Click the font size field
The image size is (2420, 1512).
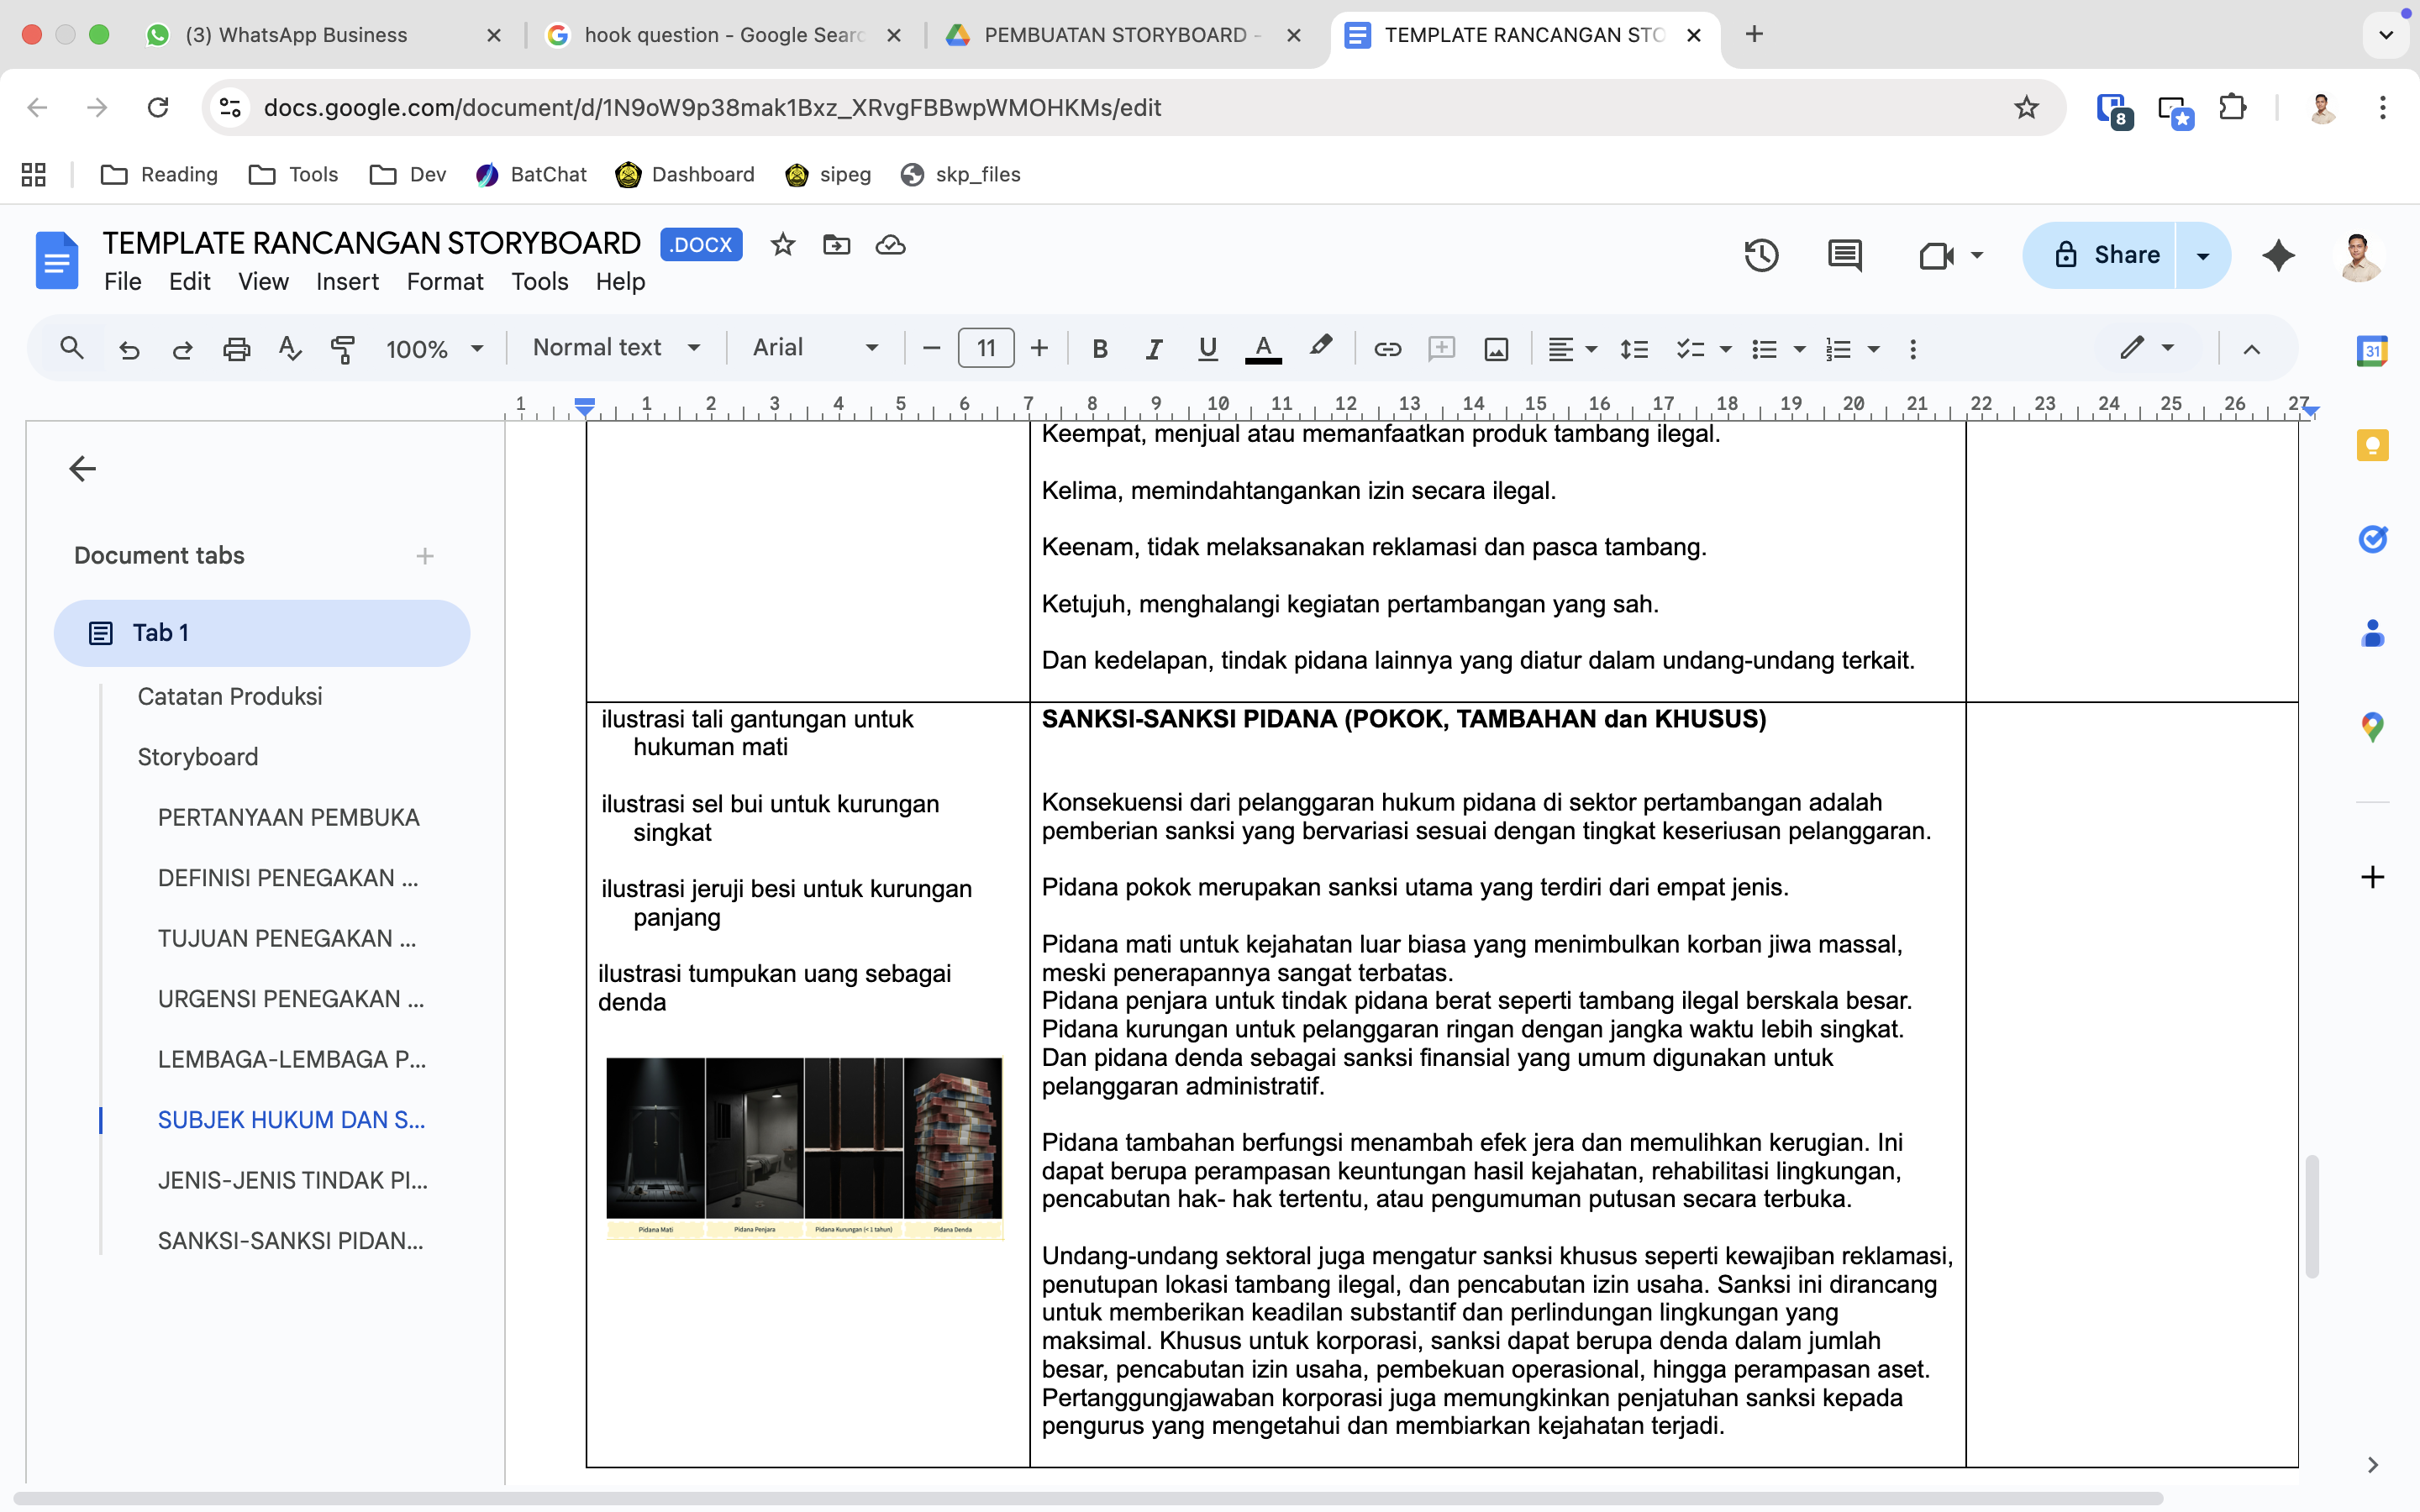(985, 349)
